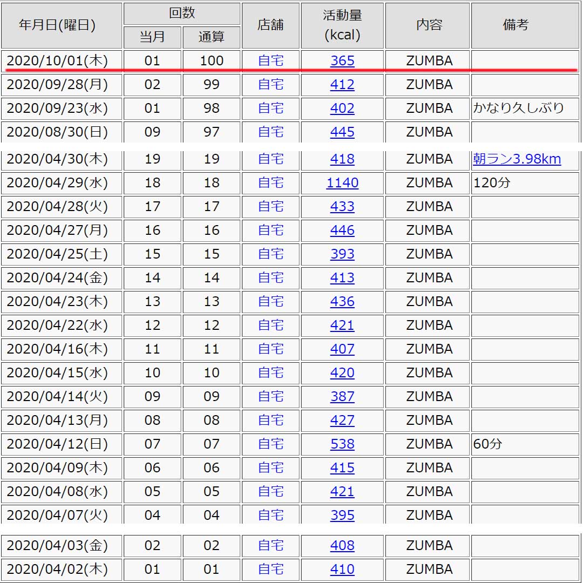Select the date cell 2020/09/28(月)
The height and width of the screenshot is (583, 583).
pyautogui.click(x=62, y=84)
